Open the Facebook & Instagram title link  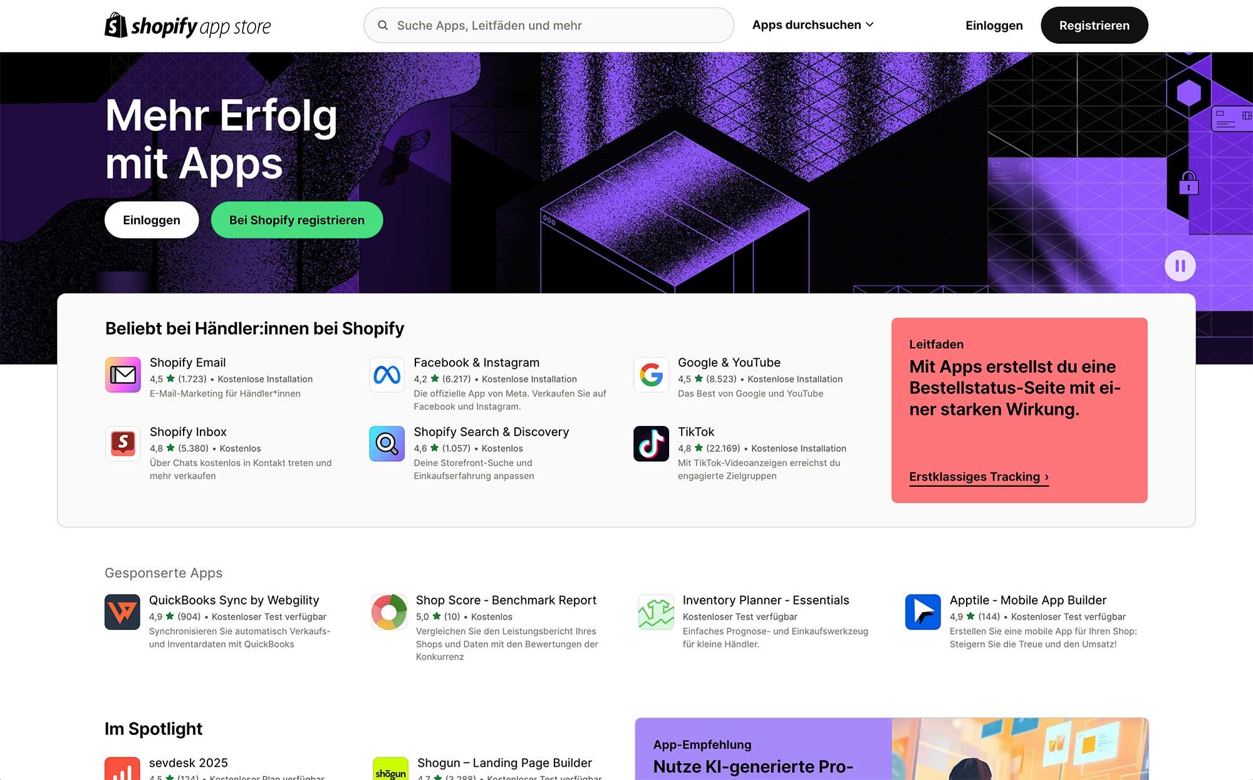[x=476, y=363]
